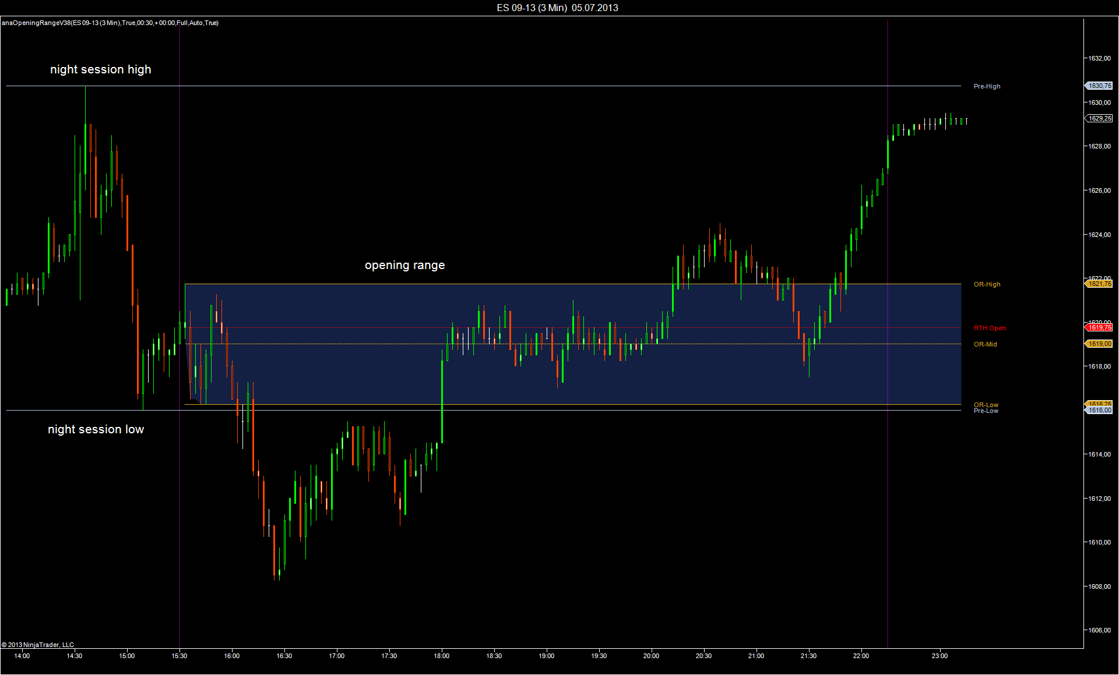
Task: Click the 15:30 time axis label
Action: tap(180, 656)
